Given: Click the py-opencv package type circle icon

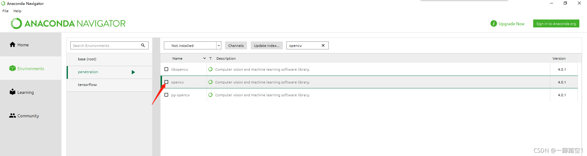Looking at the screenshot, I should [210, 95].
